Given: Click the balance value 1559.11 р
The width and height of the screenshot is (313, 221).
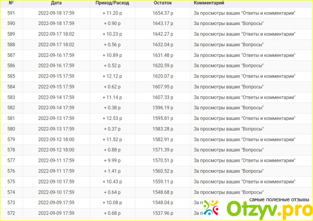Looking at the screenshot, I should click(x=163, y=182).
